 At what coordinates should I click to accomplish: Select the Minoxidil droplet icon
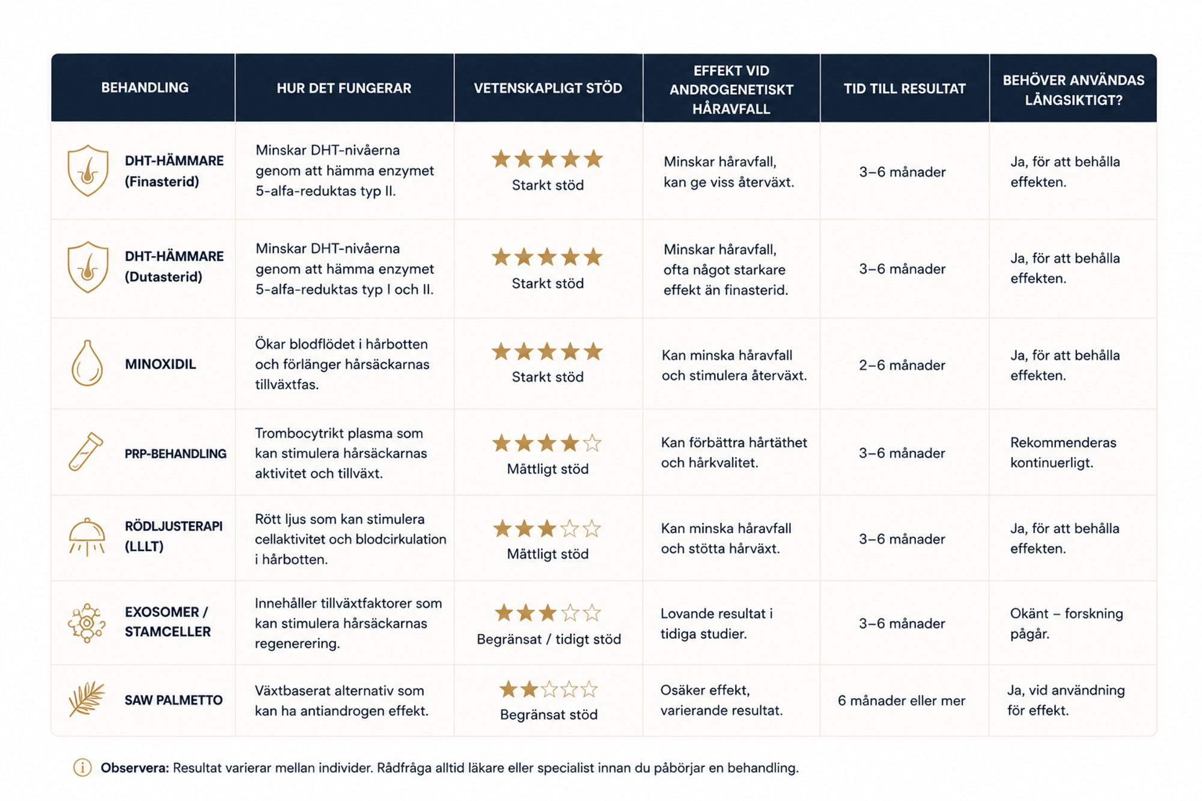(x=87, y=363)
